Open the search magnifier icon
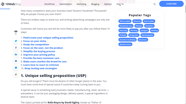 click(x=154, y=4)
